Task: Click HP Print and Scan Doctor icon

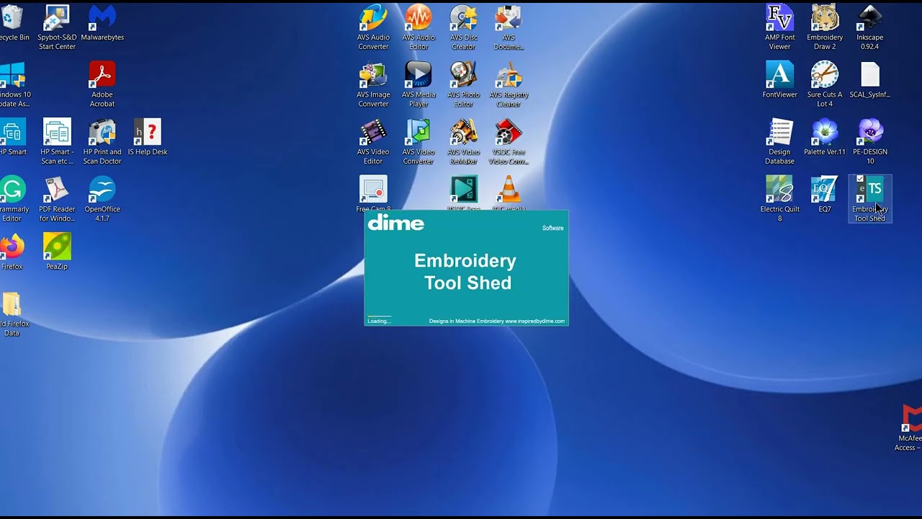Action: click(x=102, y=141)
